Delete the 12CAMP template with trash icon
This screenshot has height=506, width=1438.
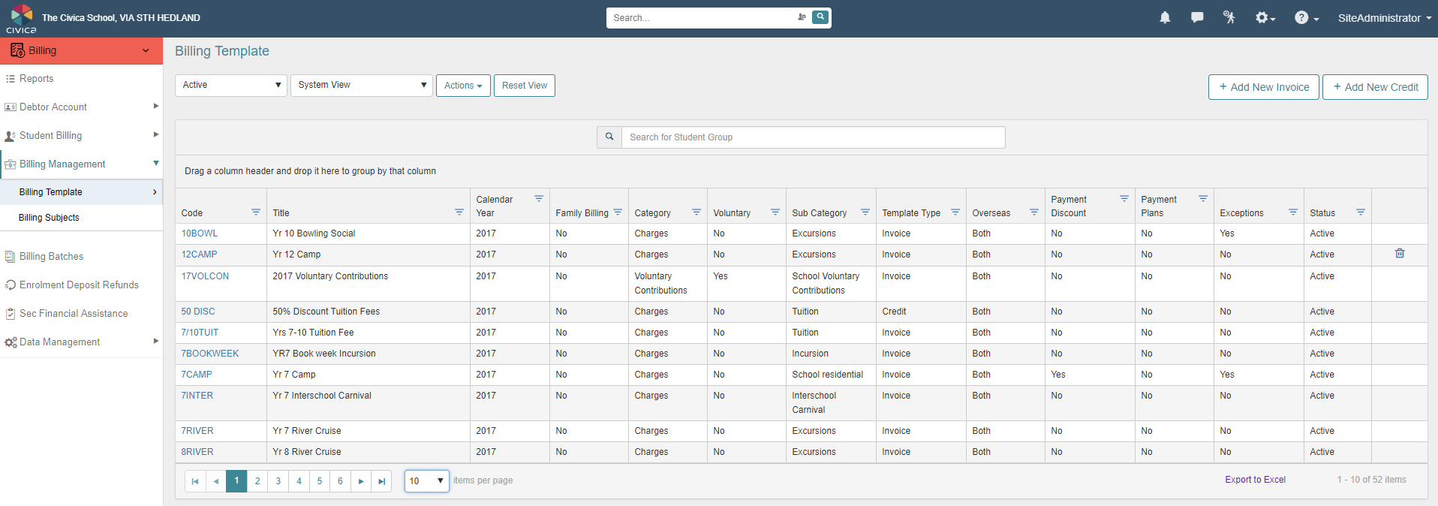click(1400, 254)
